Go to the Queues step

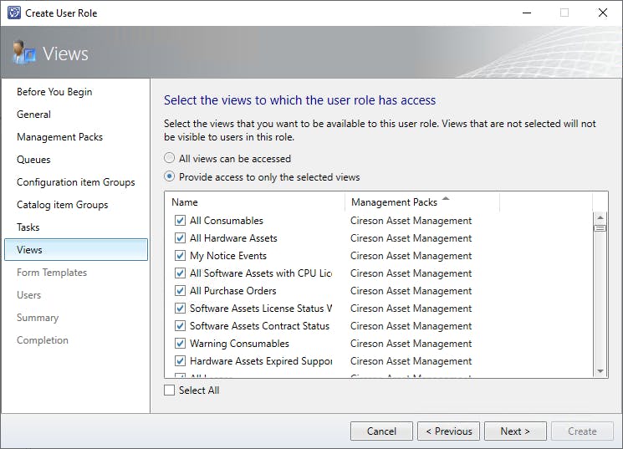tap(33, 160)
